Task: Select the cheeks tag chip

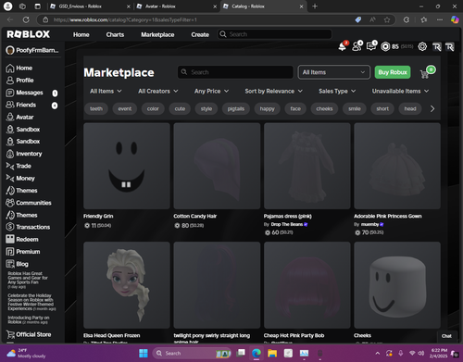Action: pos(324,108)
